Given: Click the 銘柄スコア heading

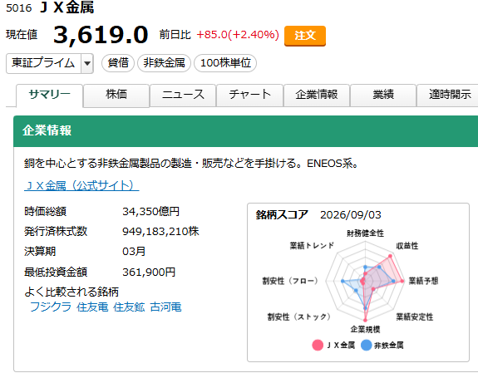Looking at the screenshot, I should tap(282, 215).
